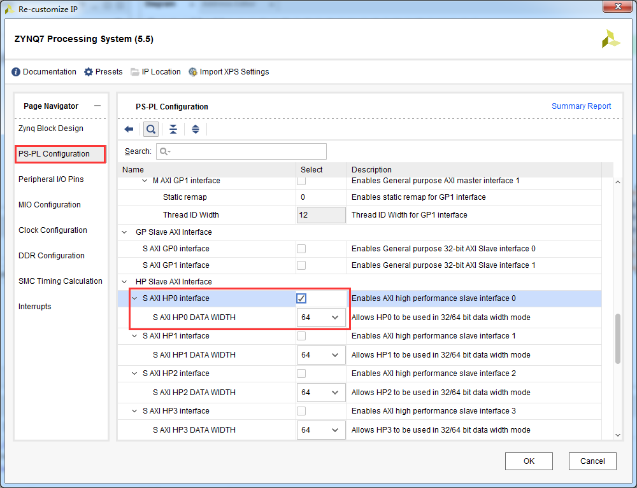Click Static remap value cell 0

click(321, 197)
